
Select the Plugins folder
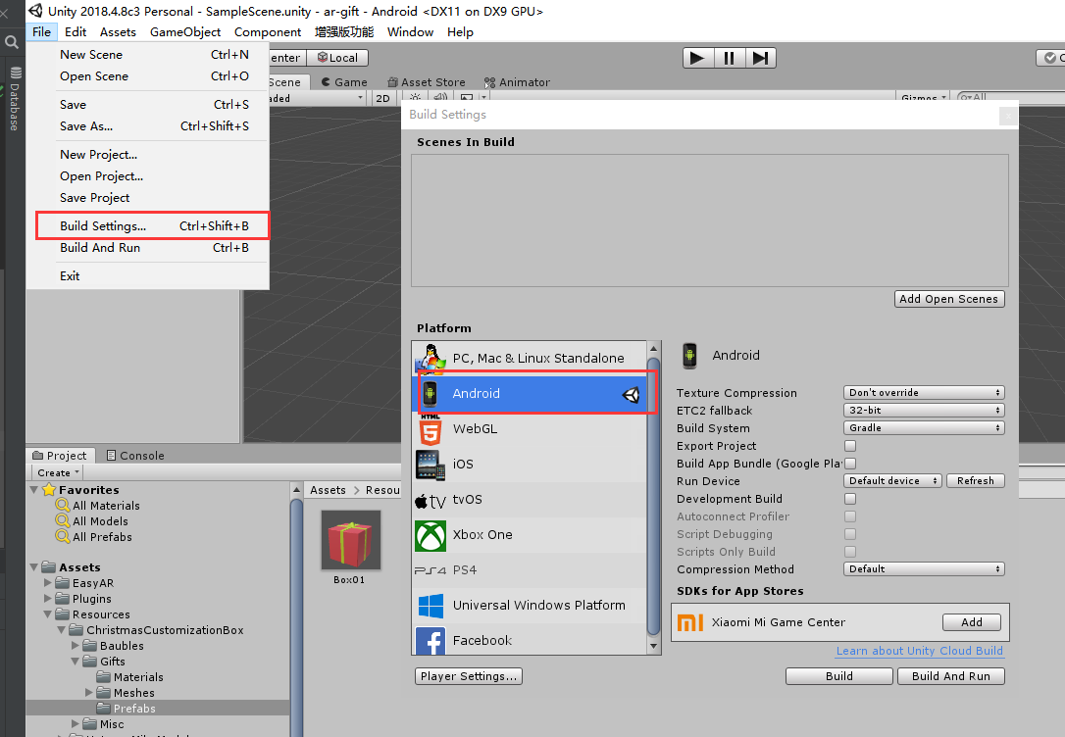pos(83,599)
